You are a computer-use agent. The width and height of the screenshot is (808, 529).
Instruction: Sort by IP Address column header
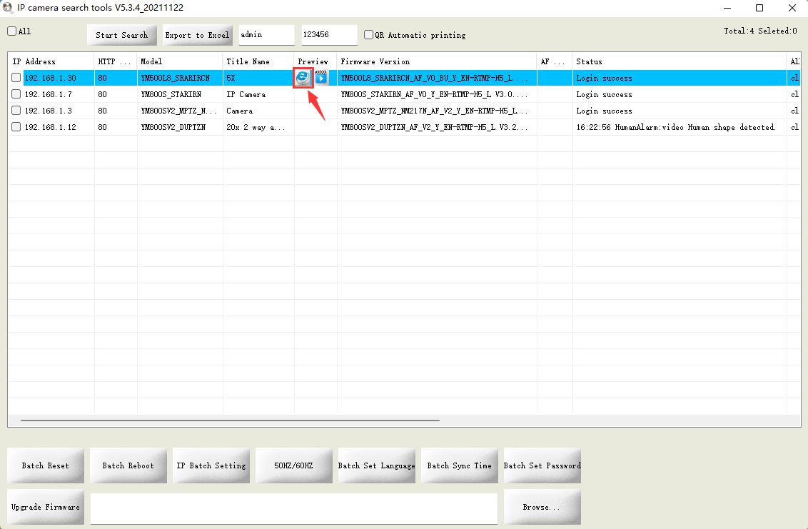pyautogui.click(x=50, y=61)
